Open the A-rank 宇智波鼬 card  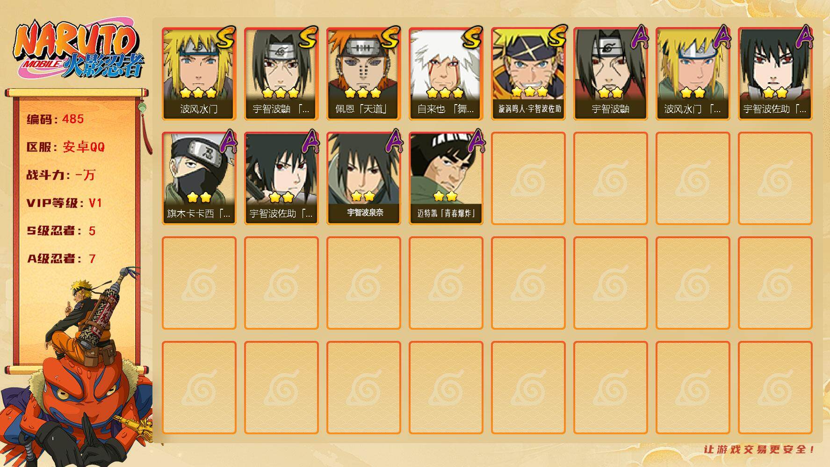[610, 74]
